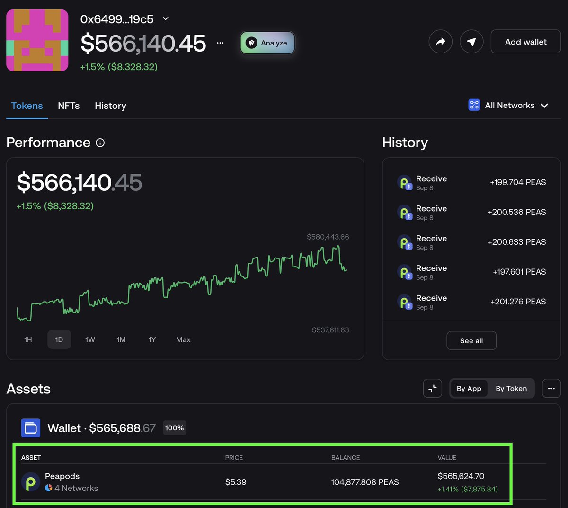The image size is (568, 508).
Task: Click the Add wallet button
Action: pos(526,42)
